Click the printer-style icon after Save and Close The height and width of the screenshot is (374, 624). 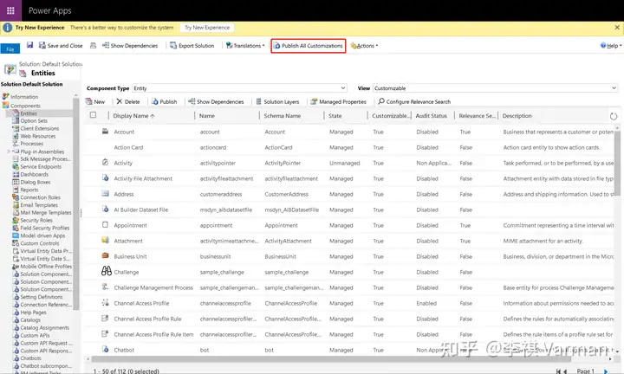click(x=93, y=45)
